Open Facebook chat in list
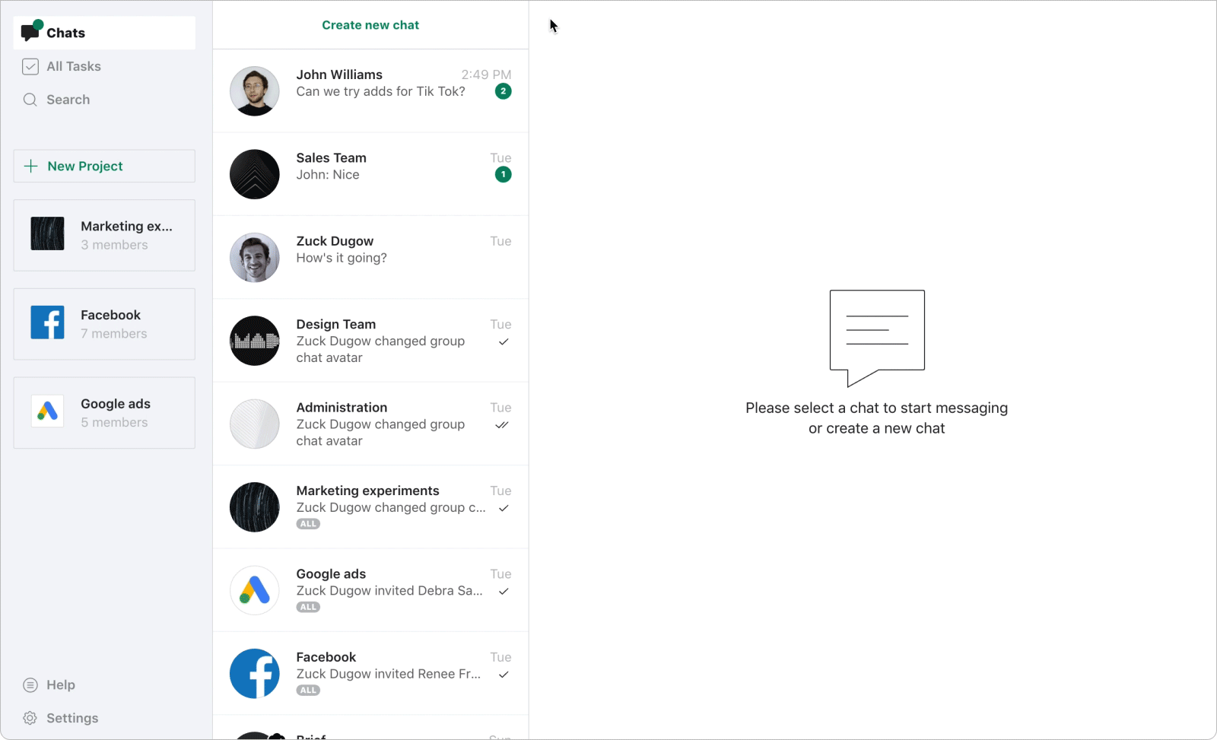This screenshot has width=1217, height=740. (370, 673)
